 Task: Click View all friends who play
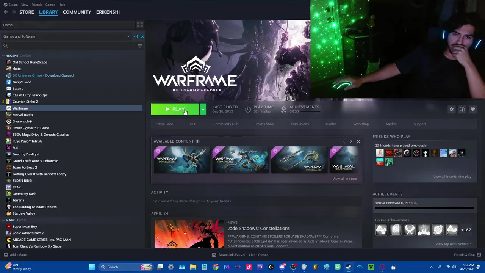coord(452,177)
